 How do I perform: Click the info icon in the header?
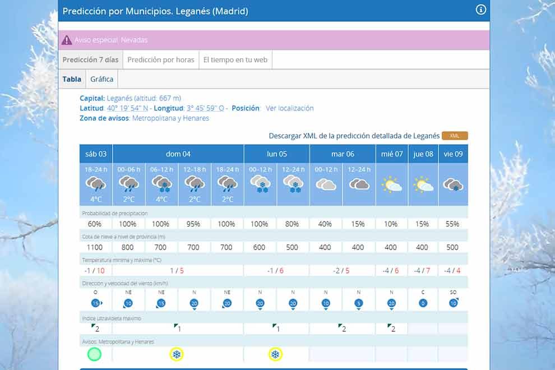tap(480, 10)
